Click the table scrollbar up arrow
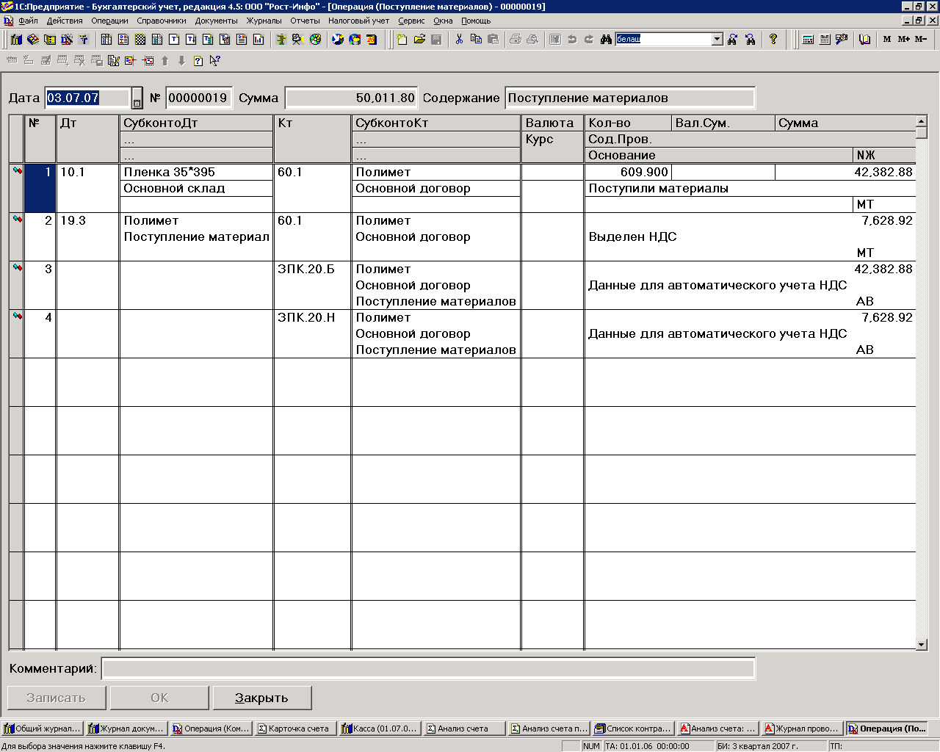The height and width of the screenshot is (752, 940). click(x=922, y=121)
